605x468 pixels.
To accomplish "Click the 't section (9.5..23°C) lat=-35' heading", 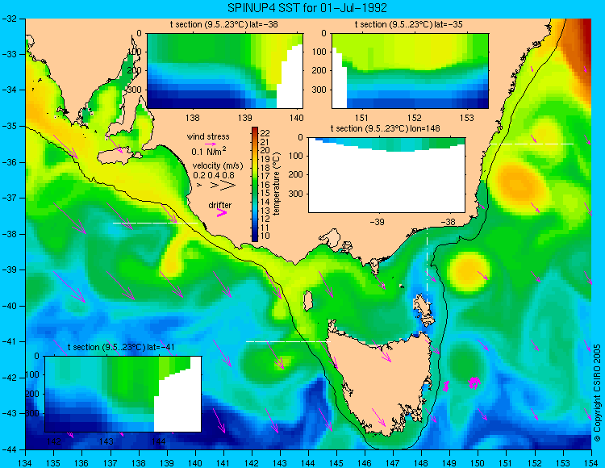I will (409, 24).
